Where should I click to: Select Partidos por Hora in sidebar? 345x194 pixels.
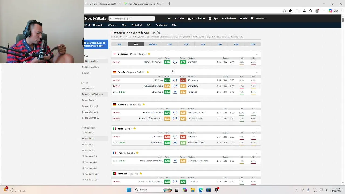tap(91, 67)
